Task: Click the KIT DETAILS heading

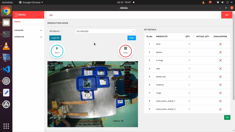Action: pos(150,29)
